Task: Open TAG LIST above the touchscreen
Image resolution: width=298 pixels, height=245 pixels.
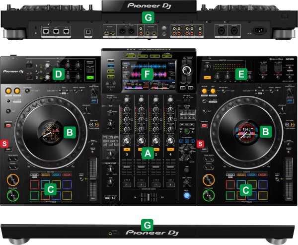Action: [143, 56]
